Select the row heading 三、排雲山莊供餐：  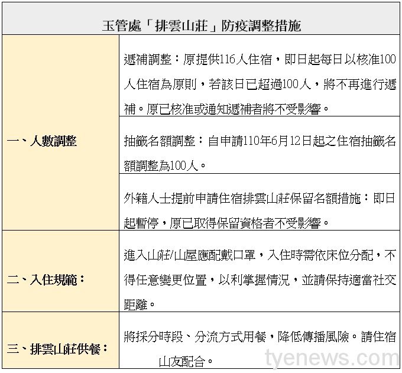[x=57, y=349]
